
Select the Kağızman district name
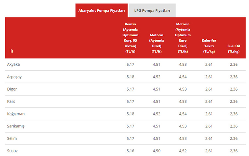click(x=16, y=114)
